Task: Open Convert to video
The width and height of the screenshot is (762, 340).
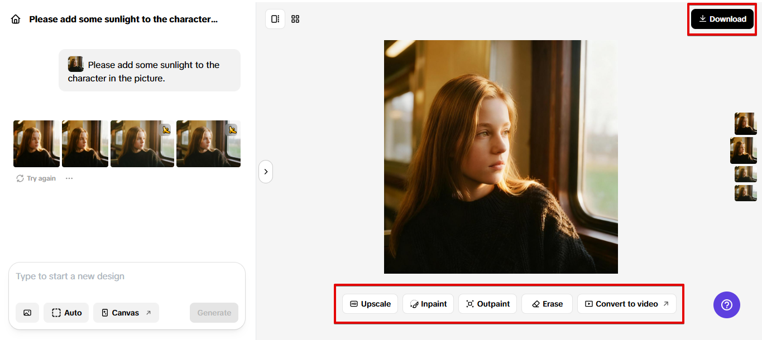Action: pyautogui.click(x=626, y=304)
